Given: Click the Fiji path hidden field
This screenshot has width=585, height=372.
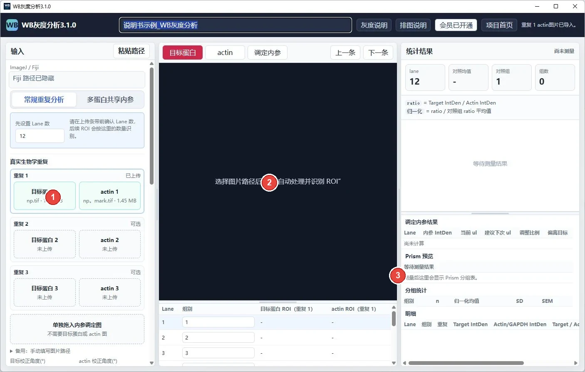Looking at the screenshot, I should (77, 79).
